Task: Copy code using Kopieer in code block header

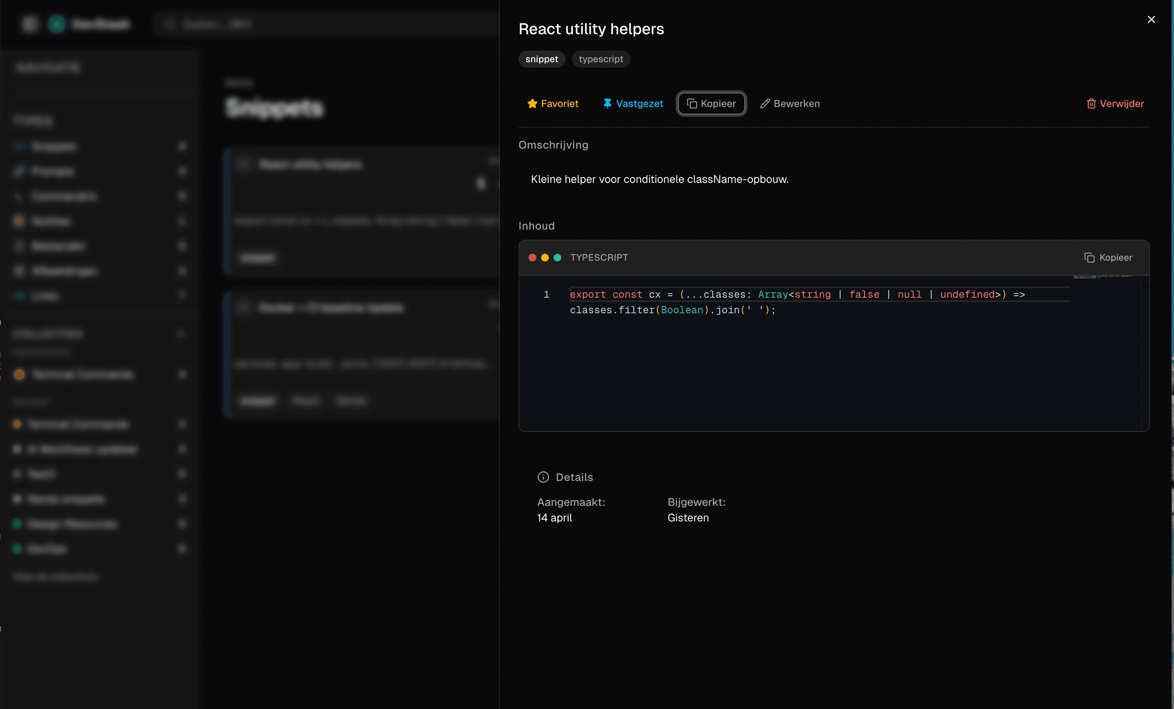Action: tap(1108, 258)
